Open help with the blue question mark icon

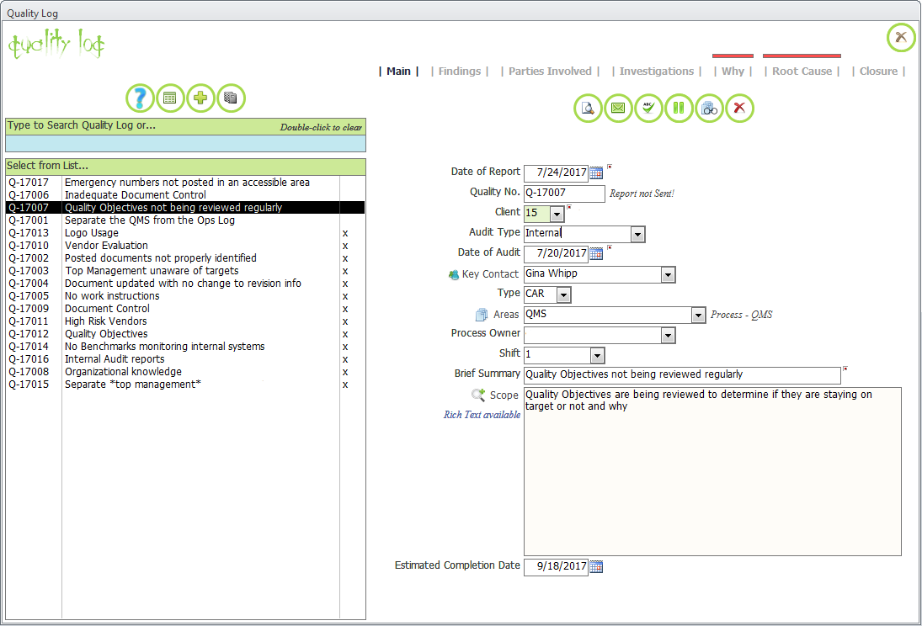tap(140, 98)
